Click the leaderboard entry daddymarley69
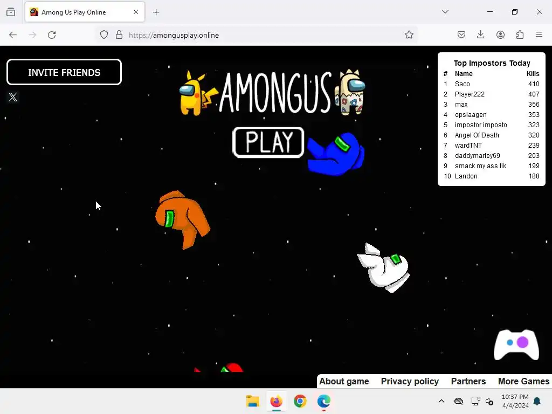Viewport: 552px width, 414px height. click(x=478, y=155)
